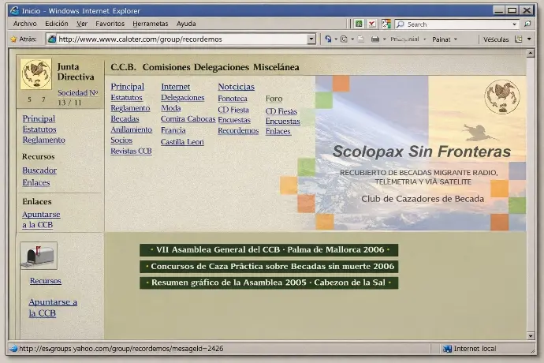544x363 pixels.
Task: Open the Ver menu
Action: [82, 24]
